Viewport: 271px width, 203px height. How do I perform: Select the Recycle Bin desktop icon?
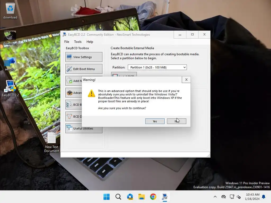click(10, 11)
